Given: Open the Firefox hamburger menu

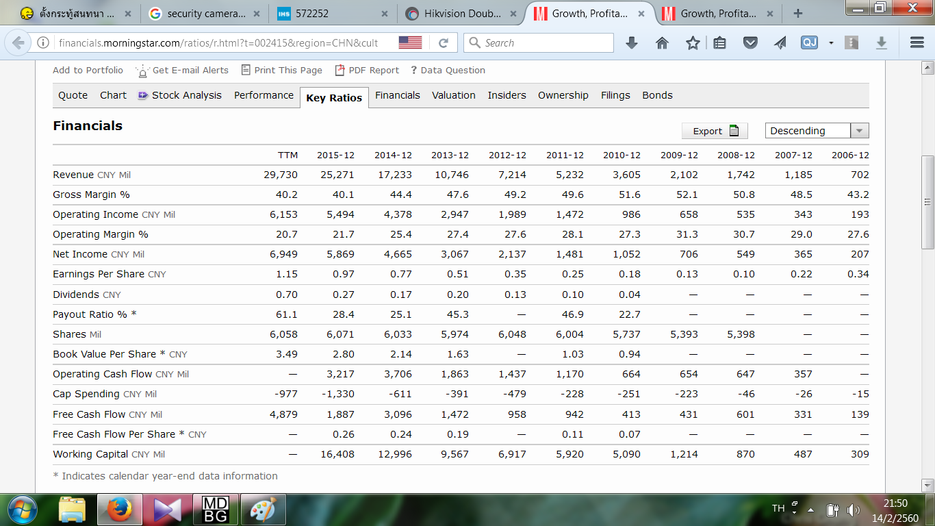Looking at the screenshot, I should point(917,42).
